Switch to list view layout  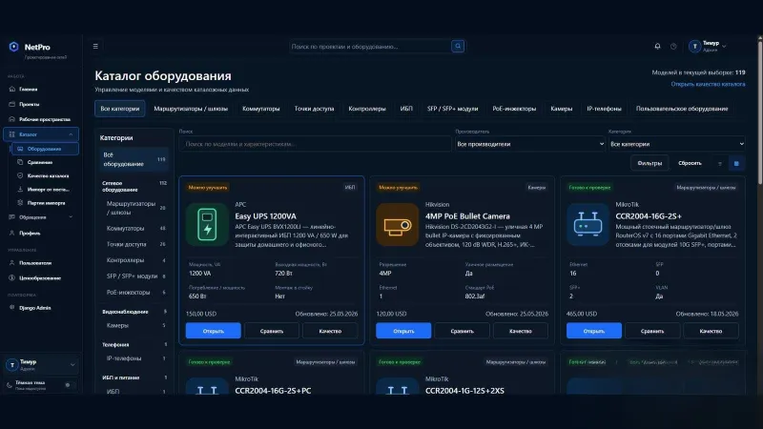(720, 163)
